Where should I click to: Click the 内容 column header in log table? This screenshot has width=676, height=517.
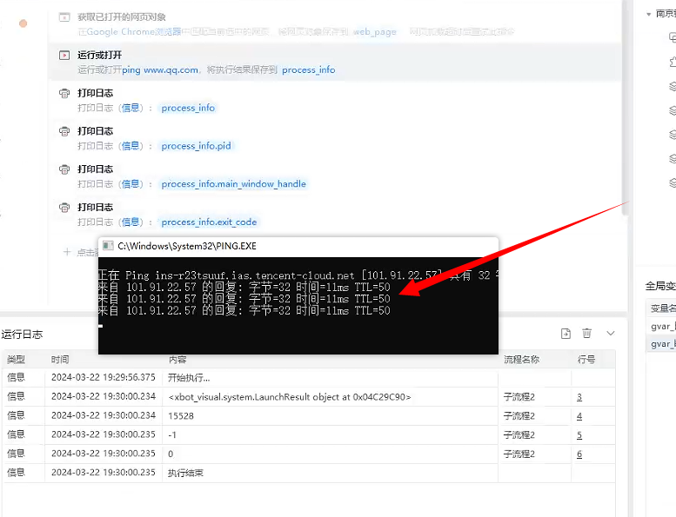coord(177,360)
